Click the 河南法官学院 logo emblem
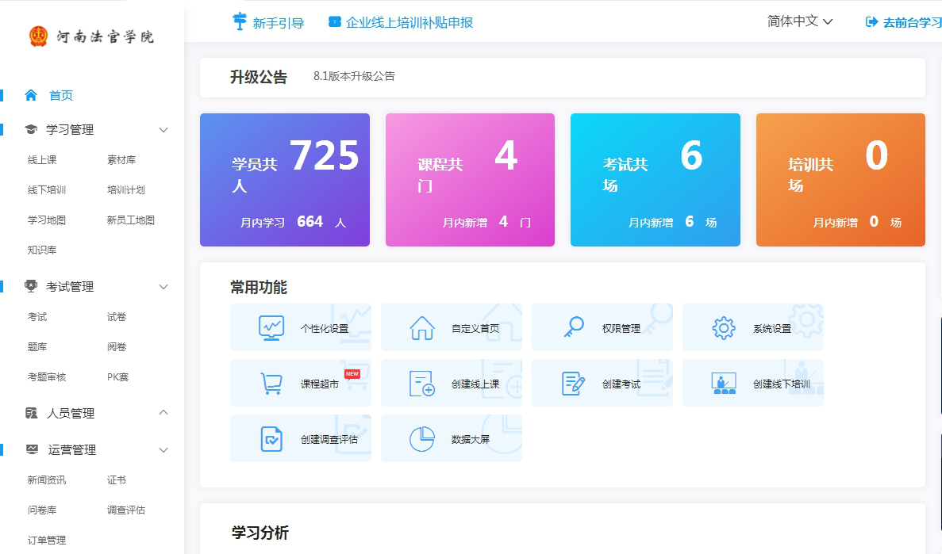The width and height of the screenshot is (942, 554). click(38, 36)
